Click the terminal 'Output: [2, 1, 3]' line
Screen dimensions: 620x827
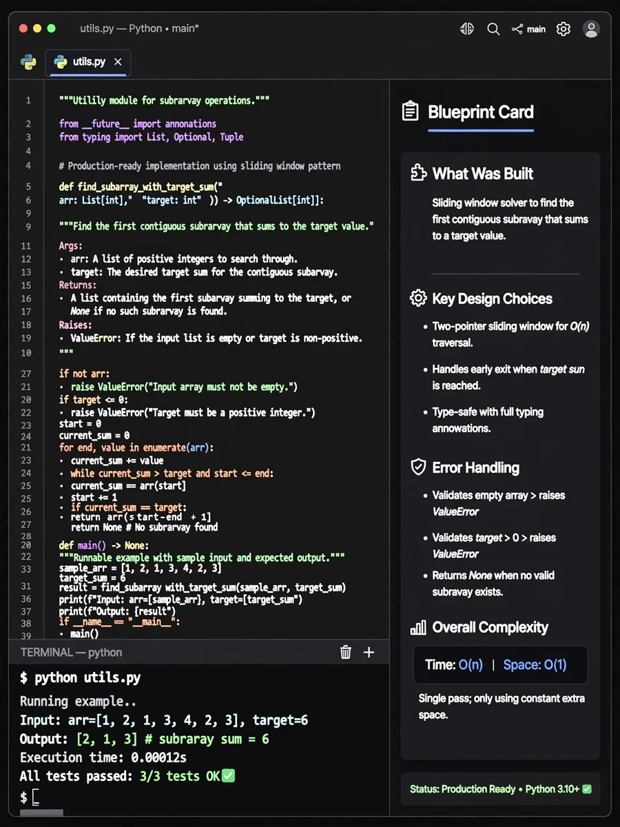145,739
